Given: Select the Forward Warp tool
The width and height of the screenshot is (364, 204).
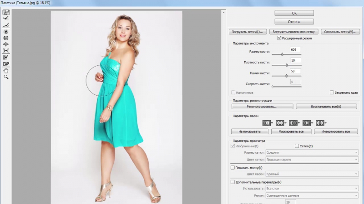Looking at the screenshot, I should point(6,12).
